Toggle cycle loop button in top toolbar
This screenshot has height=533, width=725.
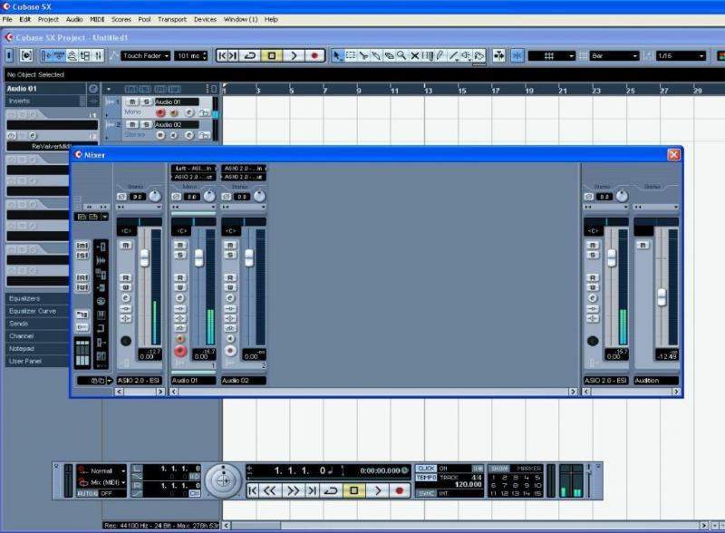[x=250, y=55]
